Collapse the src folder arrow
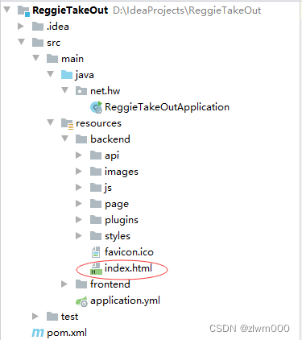 click(22, 42)
